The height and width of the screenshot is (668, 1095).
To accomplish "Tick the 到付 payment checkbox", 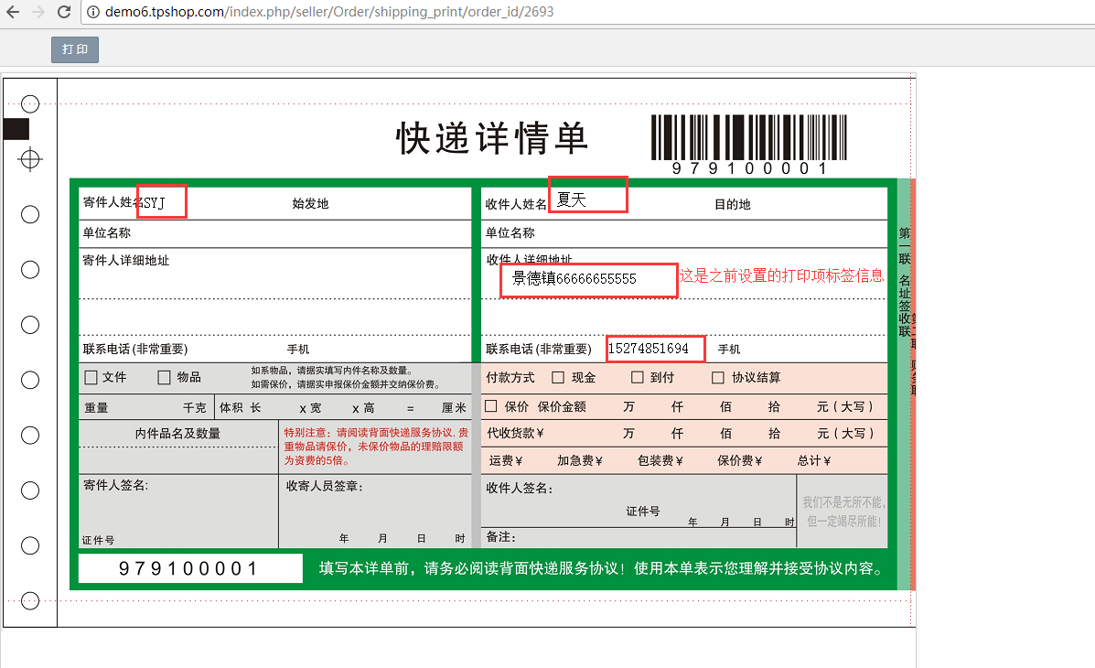I will tap(638, 378).
